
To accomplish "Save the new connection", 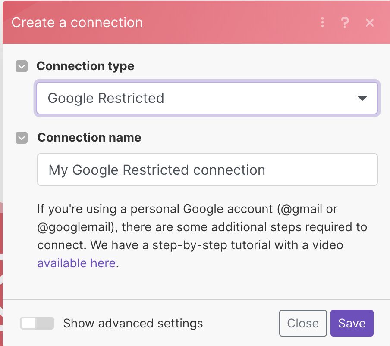I will 352,323.
